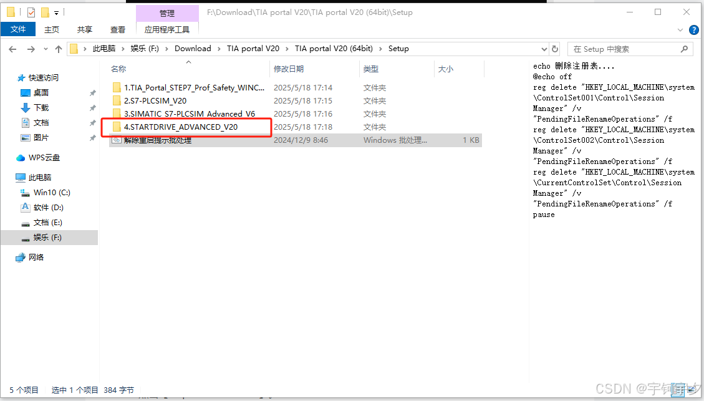Open the 应用程序工具 ribbon tab
The height and width of the screenshot is (401, 704).
tap(167, 30)
